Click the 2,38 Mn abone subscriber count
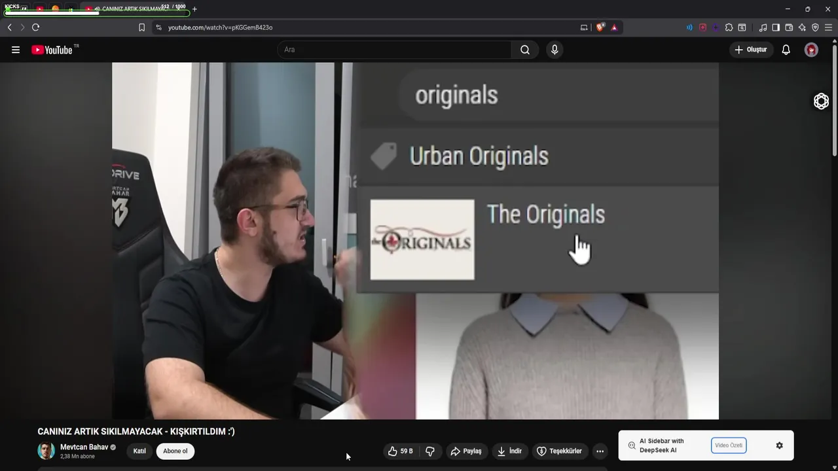This screenshot has height=471, width=838. (78, 457)
